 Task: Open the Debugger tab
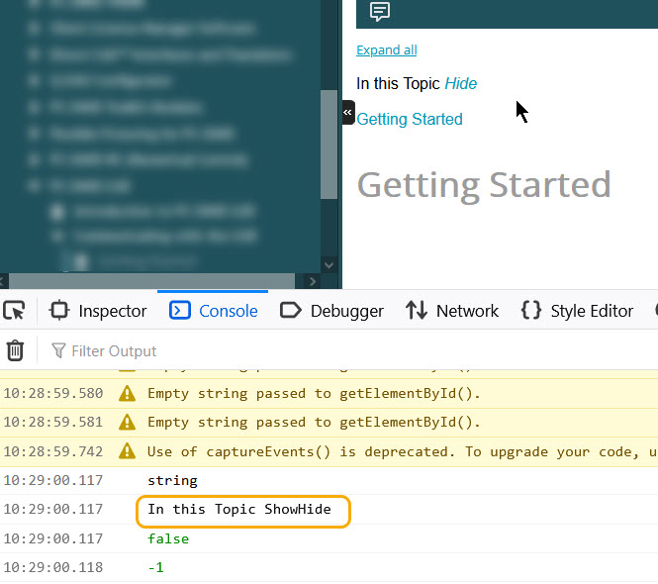point(331,311)
